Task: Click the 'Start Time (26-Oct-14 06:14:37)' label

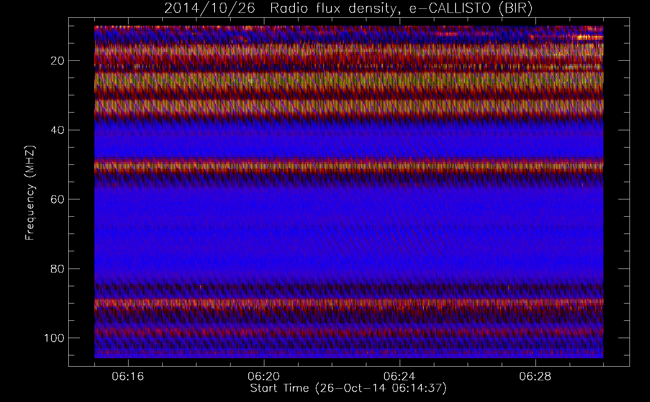Action: pyautogui.click(x=348, y=388)
